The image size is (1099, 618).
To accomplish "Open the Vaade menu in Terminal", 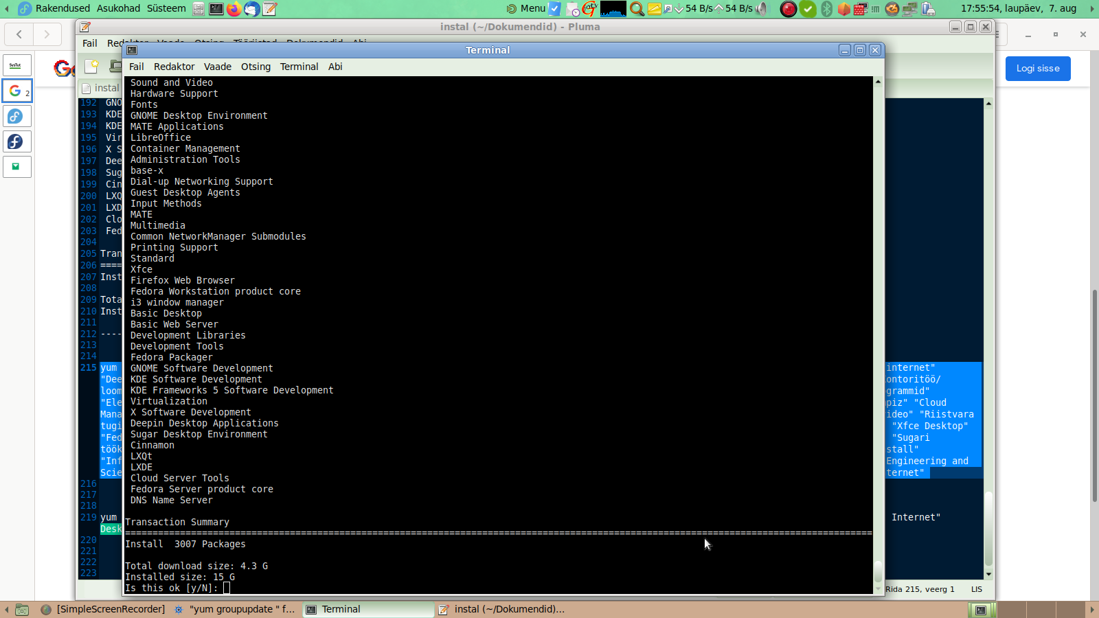I will [x=218, y=67].
